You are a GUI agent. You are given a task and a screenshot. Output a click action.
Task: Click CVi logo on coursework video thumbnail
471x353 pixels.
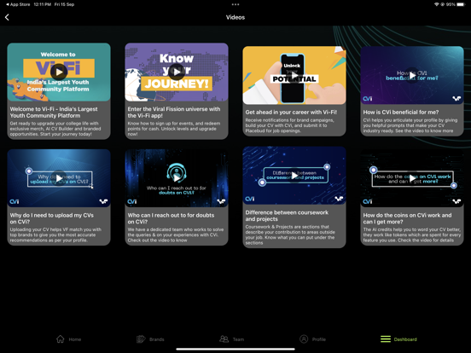click(x=250, y=199)
